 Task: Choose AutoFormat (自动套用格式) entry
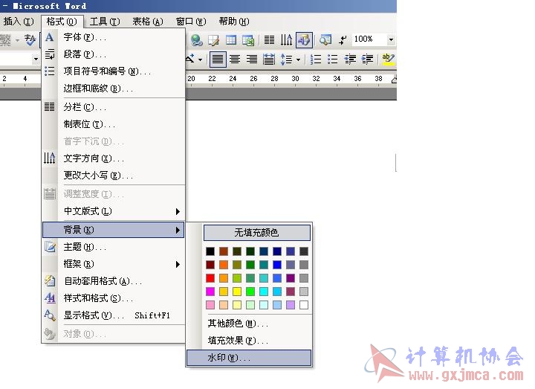tap(113, 281)
